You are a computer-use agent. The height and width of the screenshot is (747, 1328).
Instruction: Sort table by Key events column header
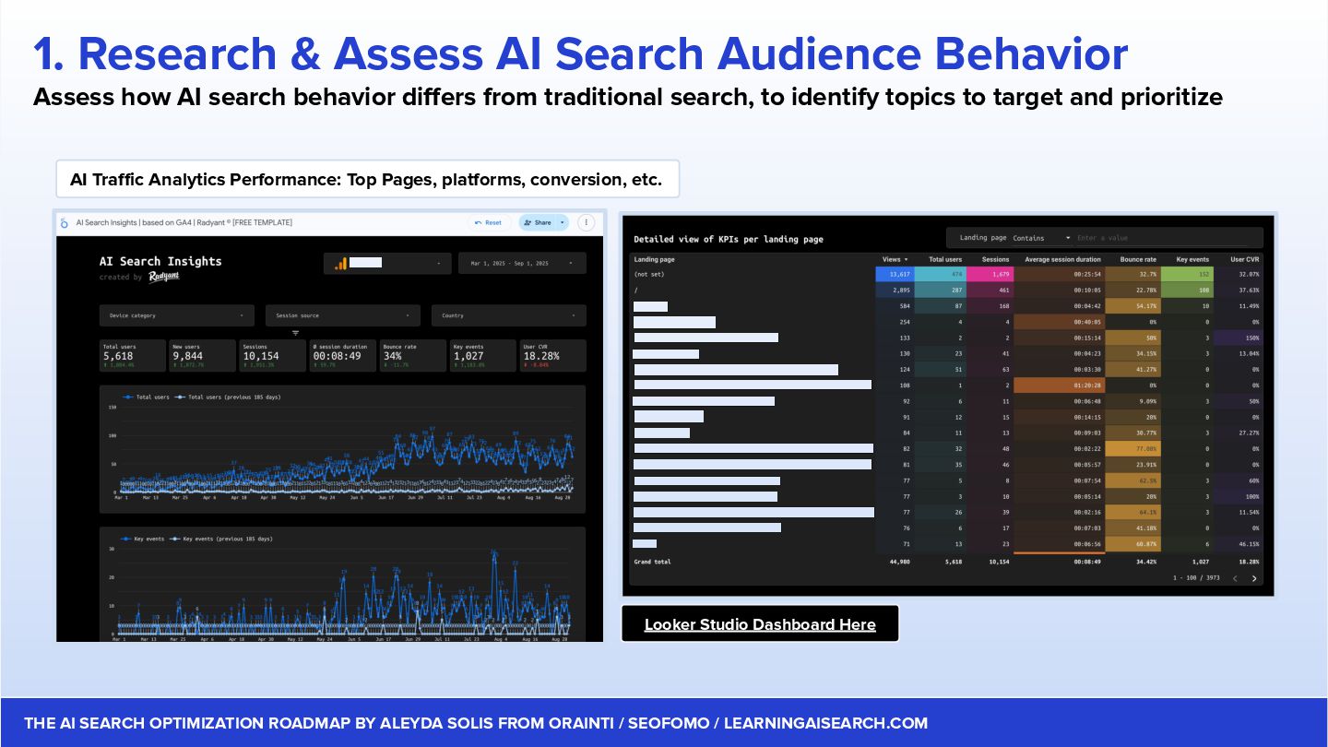click(x=1192, y=259)
